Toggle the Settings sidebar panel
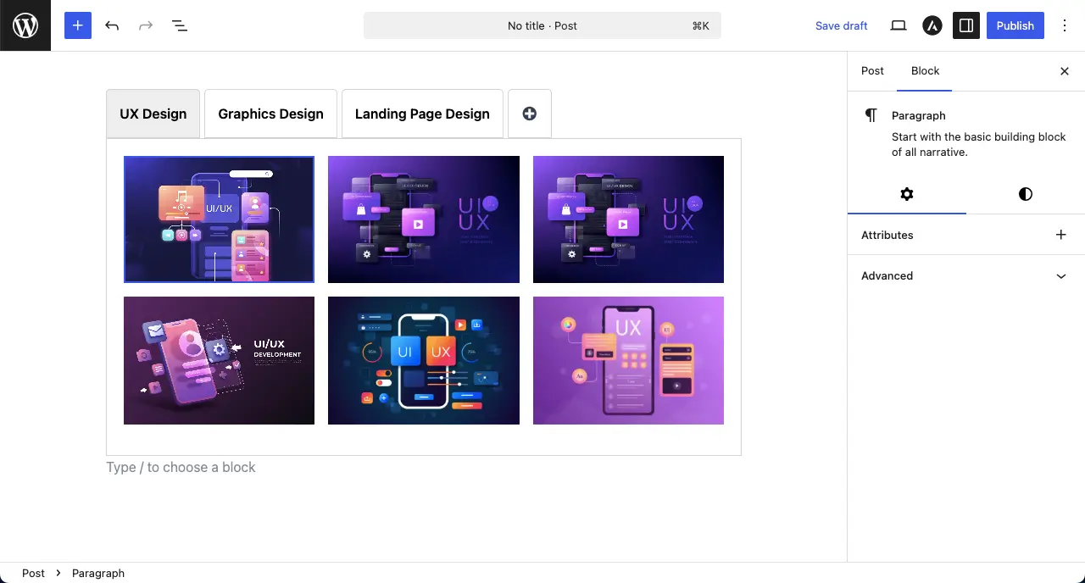1085x583 pixels. pyautogui.click(x=966, y=25)
